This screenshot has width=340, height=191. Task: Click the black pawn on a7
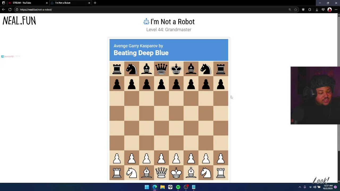(x=117, y=84)
